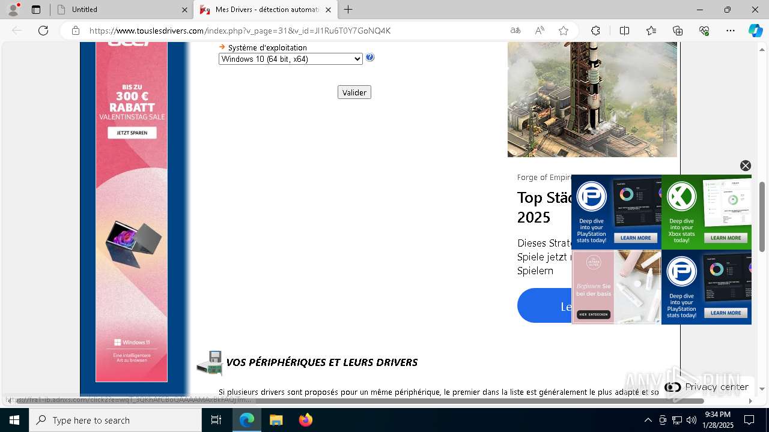The width and height of the screenshot is (769, 432).
Task: Open top-left PlayStation stats ad
Action: coord(616,212)
